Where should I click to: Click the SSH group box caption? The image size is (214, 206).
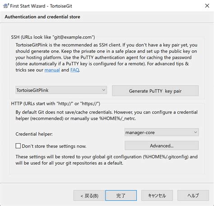tap(53, 37)
